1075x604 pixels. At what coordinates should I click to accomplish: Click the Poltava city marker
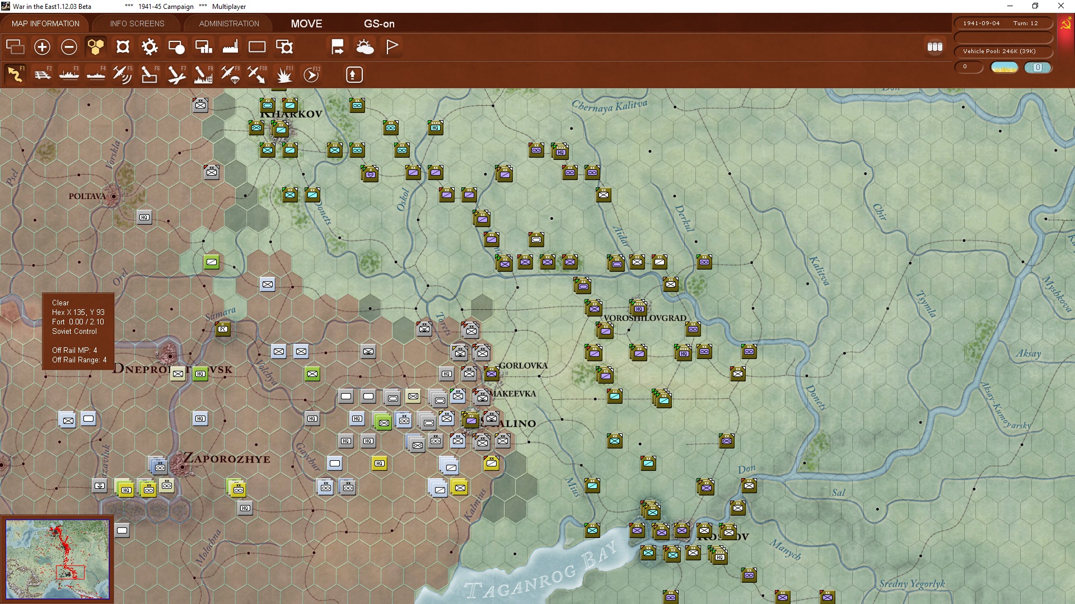[114, 196]
